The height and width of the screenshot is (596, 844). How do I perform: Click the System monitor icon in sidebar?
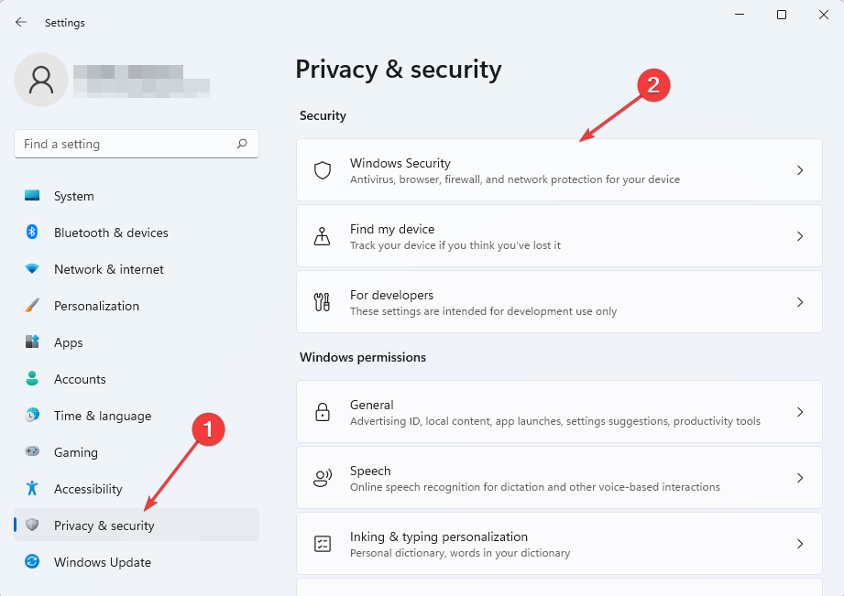pos(32,196)
